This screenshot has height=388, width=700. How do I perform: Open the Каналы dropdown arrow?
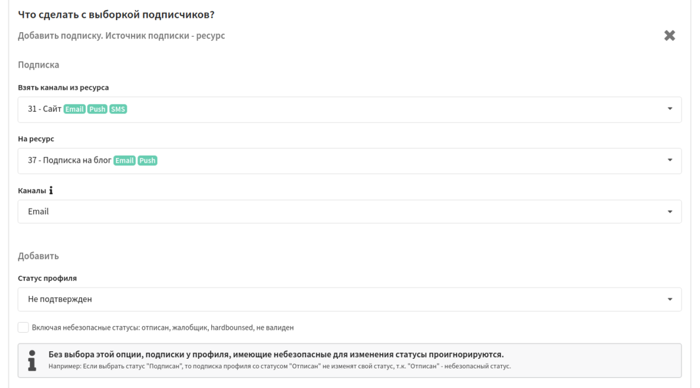pyautogui.click(x=670, y=212)
